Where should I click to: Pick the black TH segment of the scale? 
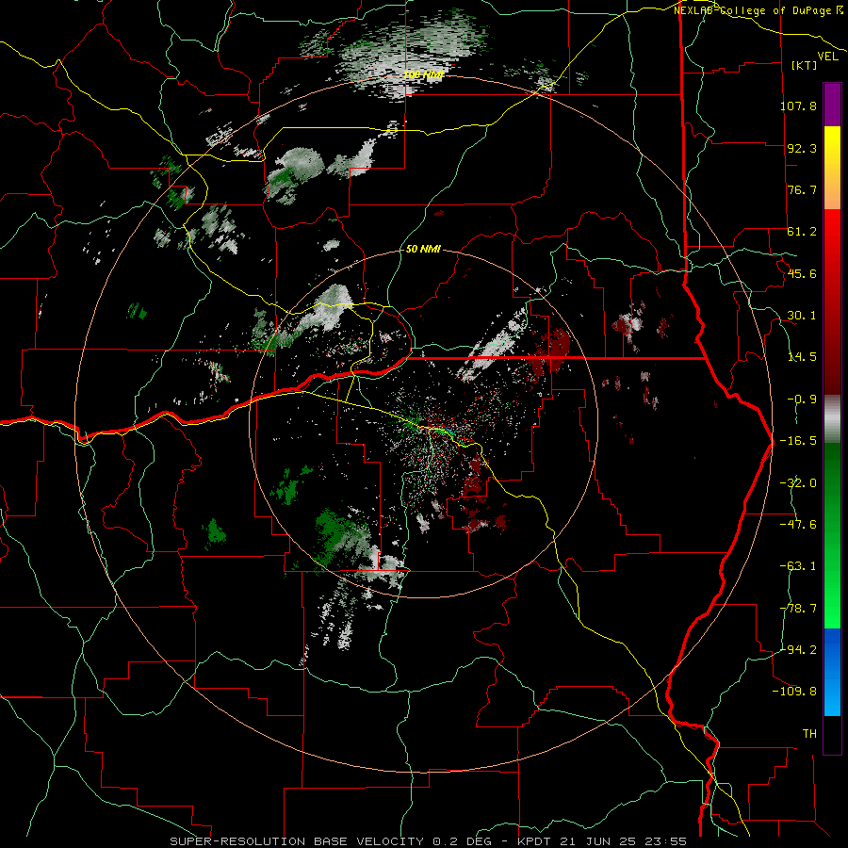832,734
